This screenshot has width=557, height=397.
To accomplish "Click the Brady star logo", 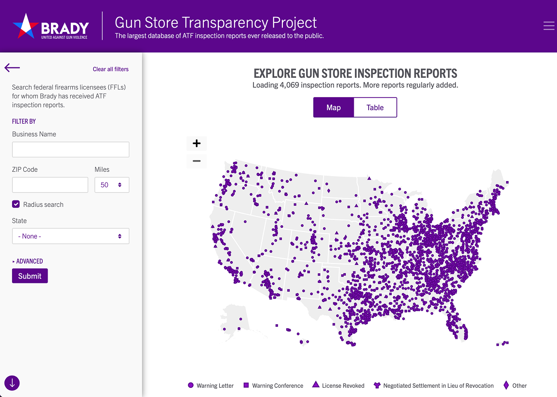I will [x=26, y=26].
